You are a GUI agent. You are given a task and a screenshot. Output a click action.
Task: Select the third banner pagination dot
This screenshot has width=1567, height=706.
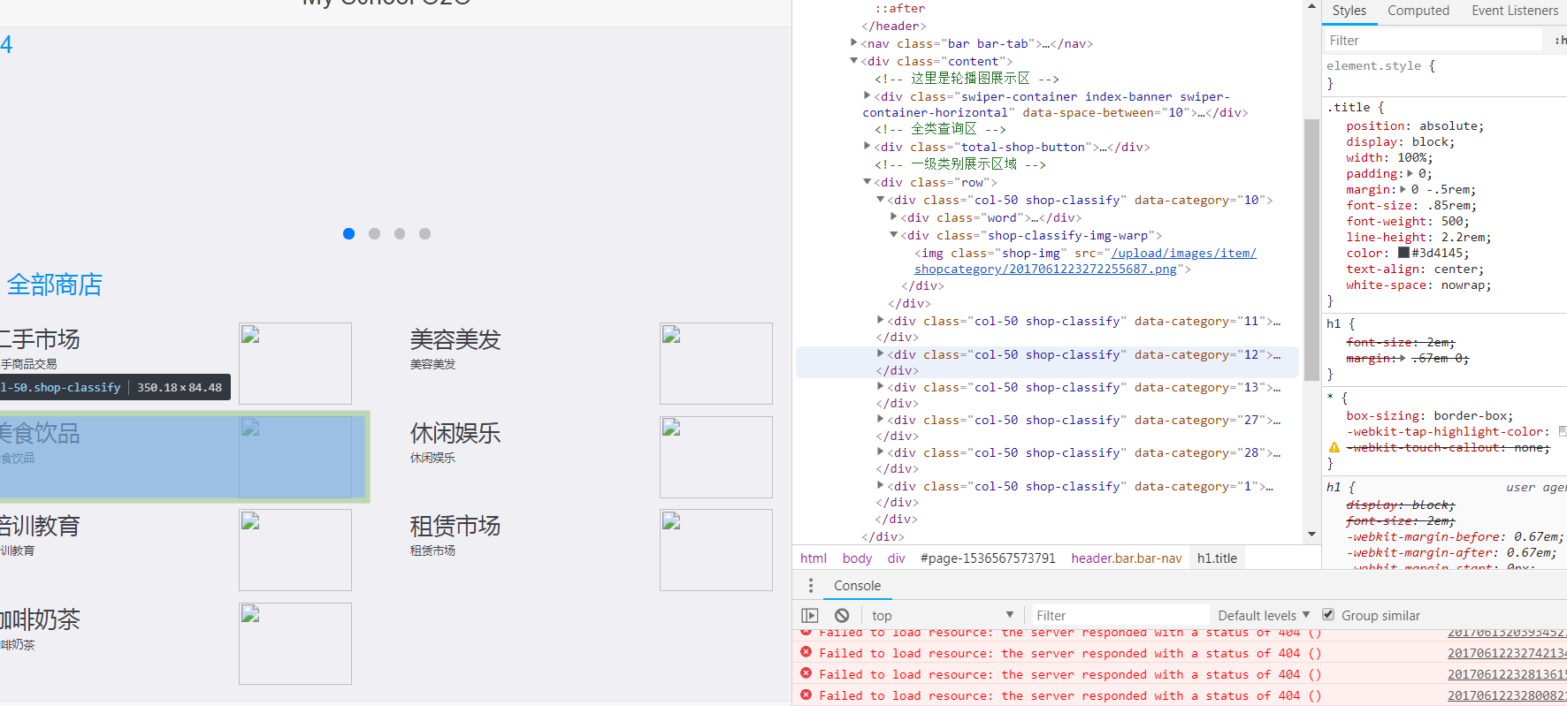pyautogui.click(x=400, y=233)
